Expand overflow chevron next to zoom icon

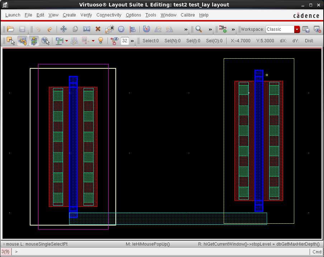pos(210,29)
